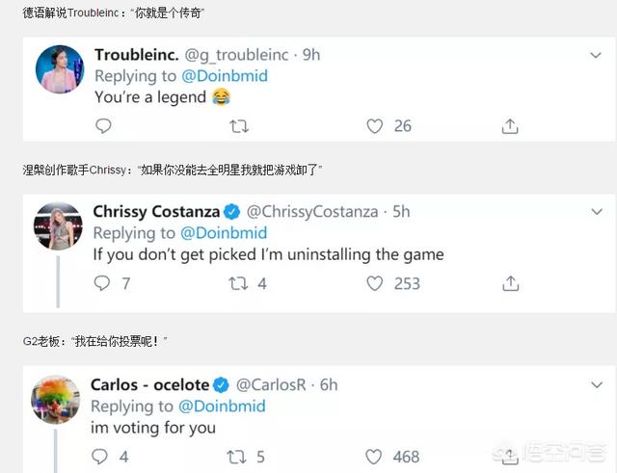617x473 pixels.
Task: Share Troubleinc.'s tweet via share icon
Action: coord(511,126)
